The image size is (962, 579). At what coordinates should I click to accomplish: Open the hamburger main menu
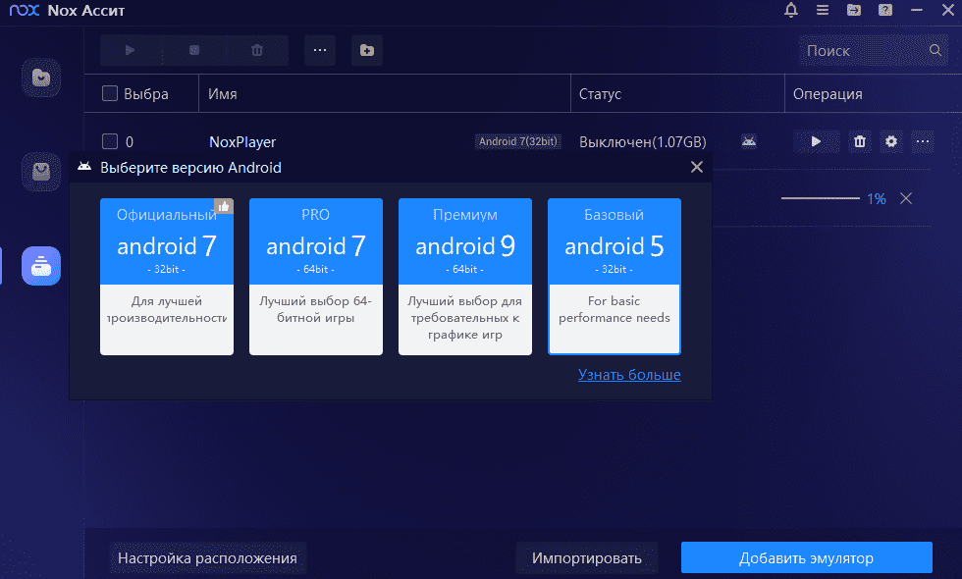pyautogui.click(x=823, y=11)
